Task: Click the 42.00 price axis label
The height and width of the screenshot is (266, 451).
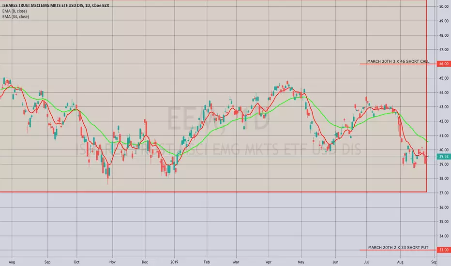Action: point(444,121)
